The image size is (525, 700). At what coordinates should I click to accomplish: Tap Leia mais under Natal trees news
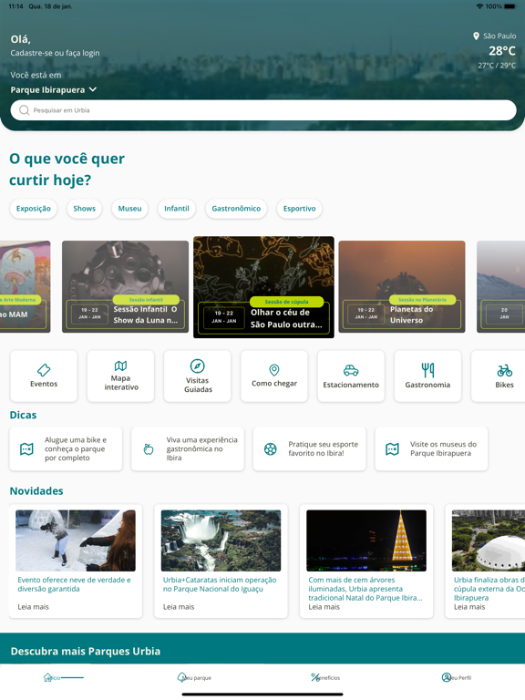pos(324,607)
